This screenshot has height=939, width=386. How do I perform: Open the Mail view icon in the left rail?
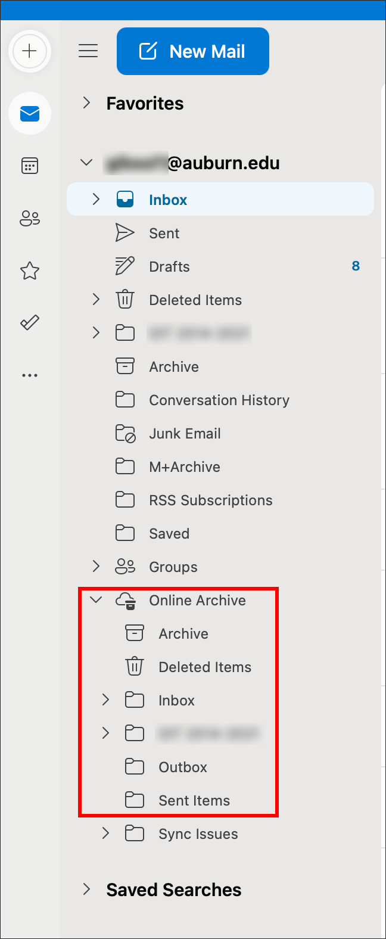click(30, 113)
